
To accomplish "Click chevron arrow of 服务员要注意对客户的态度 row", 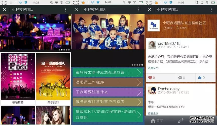I will tap(139, 102).
